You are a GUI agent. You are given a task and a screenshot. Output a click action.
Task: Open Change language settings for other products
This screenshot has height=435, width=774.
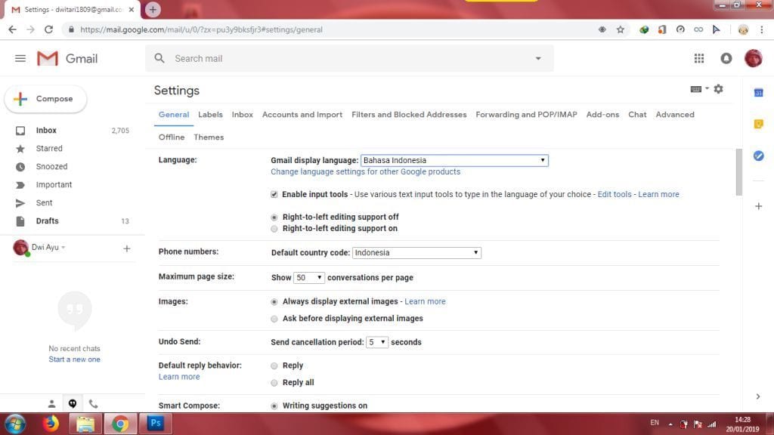[x=365, y=171]
